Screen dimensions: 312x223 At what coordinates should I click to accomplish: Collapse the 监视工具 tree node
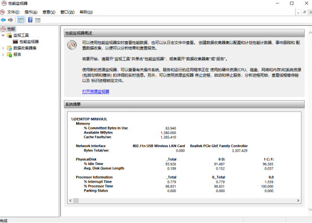point(3,35)
